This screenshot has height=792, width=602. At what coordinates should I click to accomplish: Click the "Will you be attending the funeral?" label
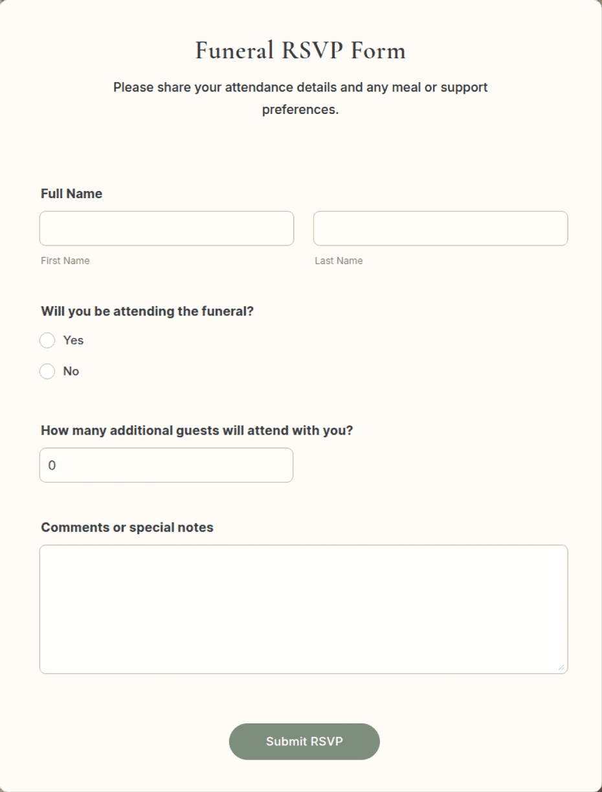pyautogui.click(x=148, y=311)
